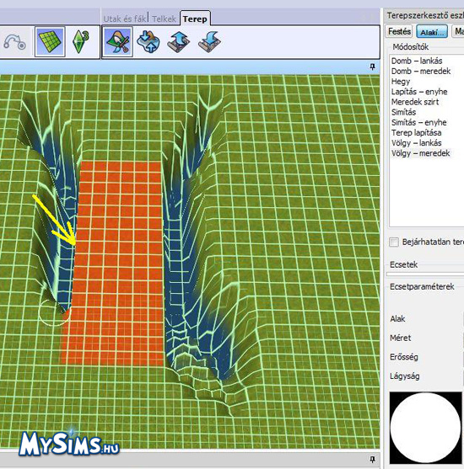The width and height of the screenshot is (464, 469).
Task: Choose Meredek szirt from the modifiers
Action: (415, 102)
